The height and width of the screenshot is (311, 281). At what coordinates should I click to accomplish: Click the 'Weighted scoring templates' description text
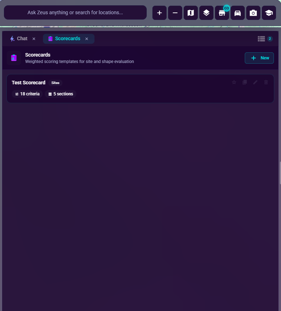[x=80, y=62]
